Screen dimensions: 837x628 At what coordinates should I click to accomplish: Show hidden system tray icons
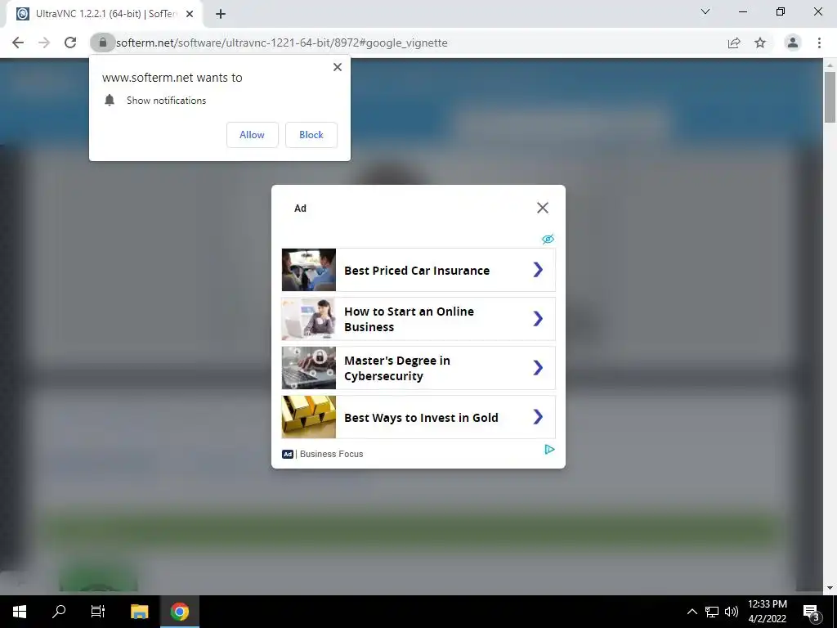(x=692, y=612)
